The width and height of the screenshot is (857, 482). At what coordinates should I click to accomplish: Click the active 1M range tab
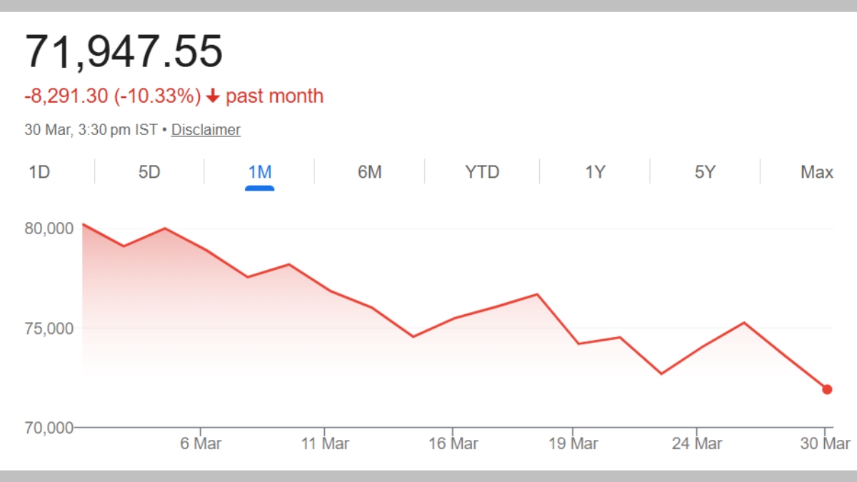[x=259, y=172]
